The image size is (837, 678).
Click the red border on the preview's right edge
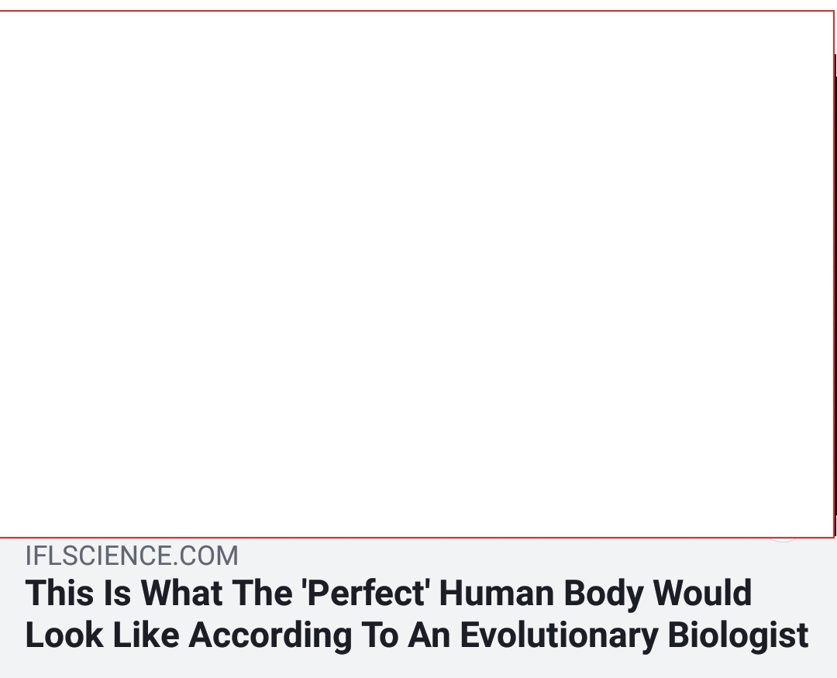pyautogui.click(x=834, y=274)
